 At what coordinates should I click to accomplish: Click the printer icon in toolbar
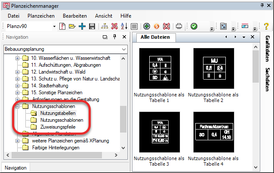point(179,27)
